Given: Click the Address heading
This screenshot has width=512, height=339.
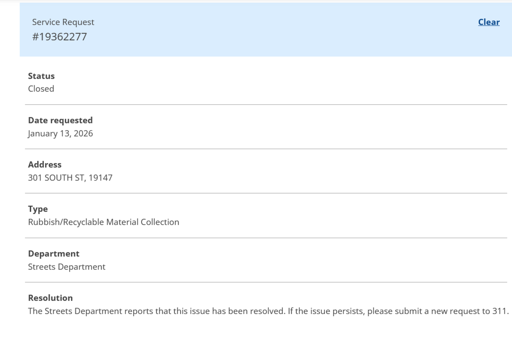Looking at the screenshot, I should (44, 165).
